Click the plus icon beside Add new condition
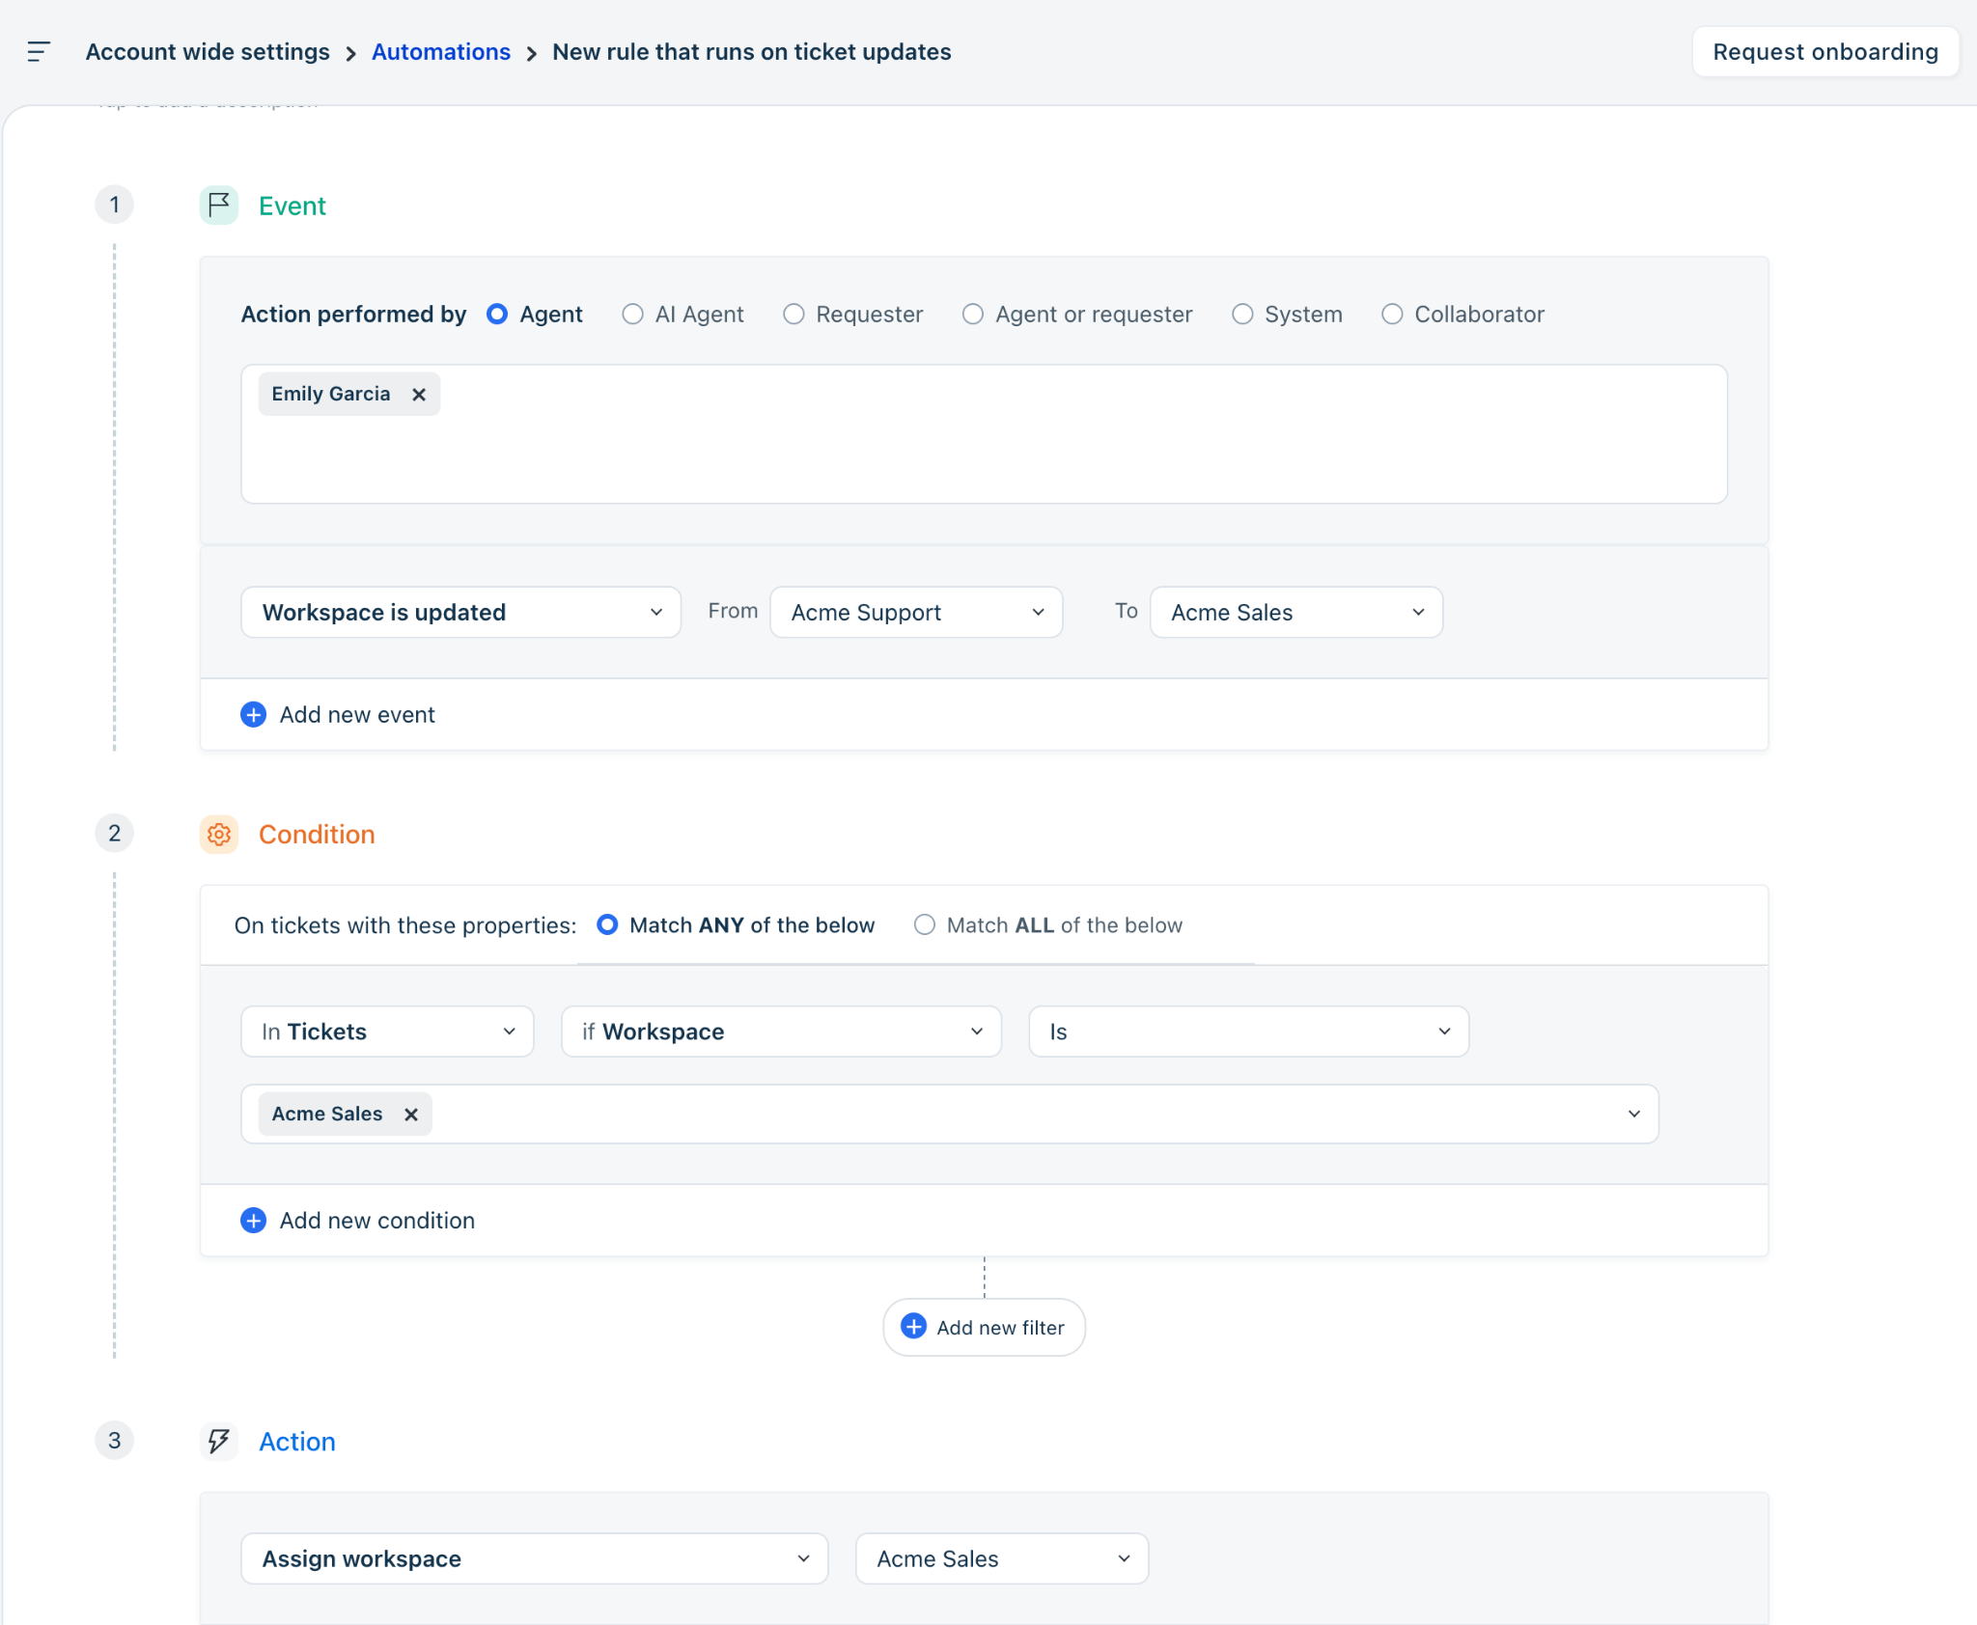This screenshot has width=1977, height=1625. pyautogui.click(x=253, y=1221)
